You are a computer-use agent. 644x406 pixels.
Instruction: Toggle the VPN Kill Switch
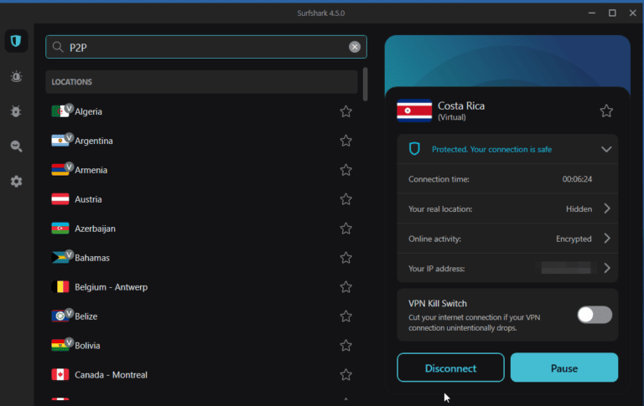(595, 315)
